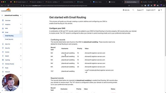Open the Caching sidebar icon
The height and width of the screenshot is (93, 166).
pos(3,60)
